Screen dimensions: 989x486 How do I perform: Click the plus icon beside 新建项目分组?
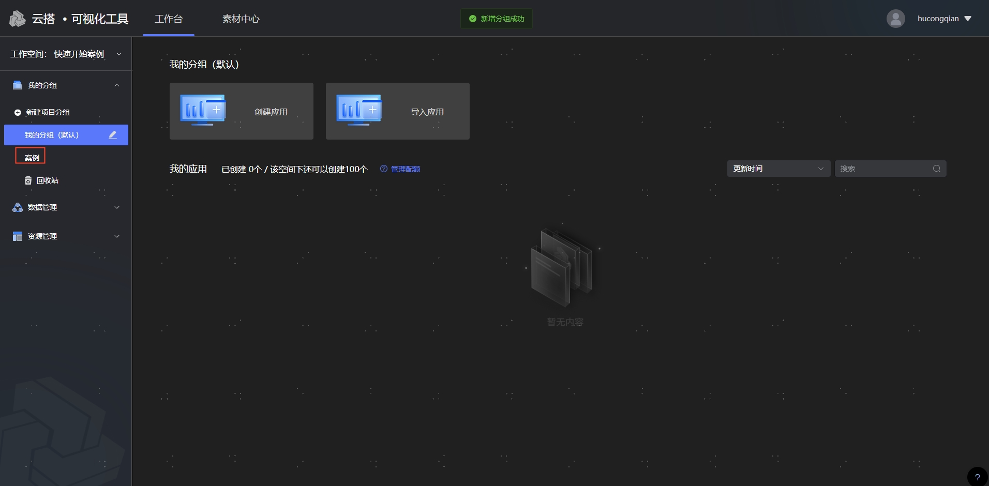click(x=18, y=112)
